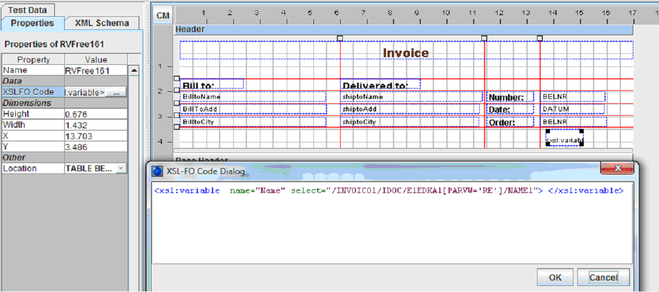The width and height of the screenshot is (659, 292).
Task: Select the X value 13.703
Action: click(95, 136)
